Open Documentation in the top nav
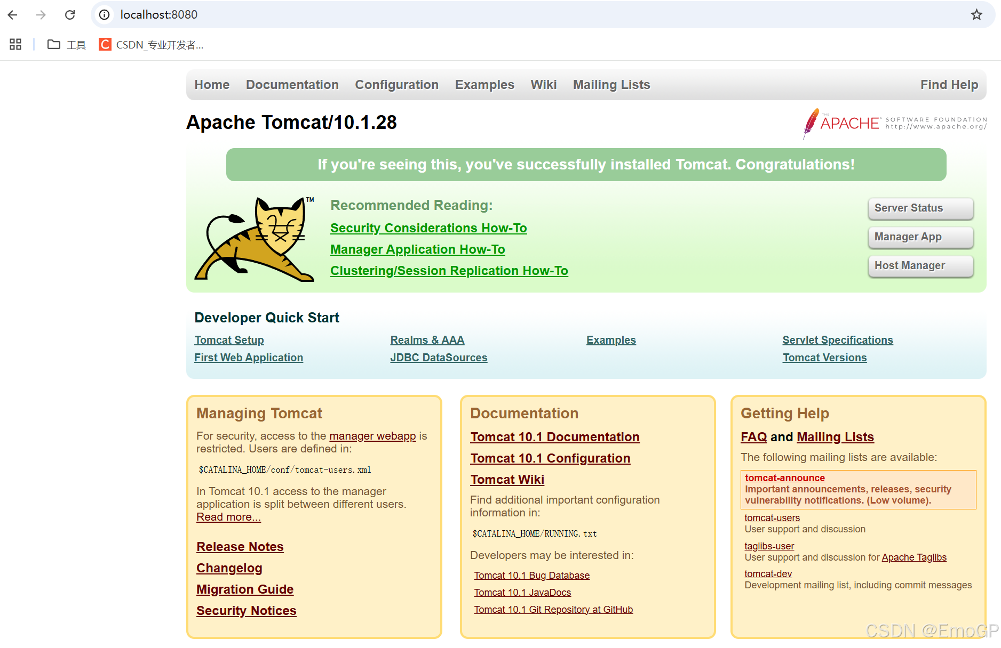The image size is (1001, 648). coord(292,85)
